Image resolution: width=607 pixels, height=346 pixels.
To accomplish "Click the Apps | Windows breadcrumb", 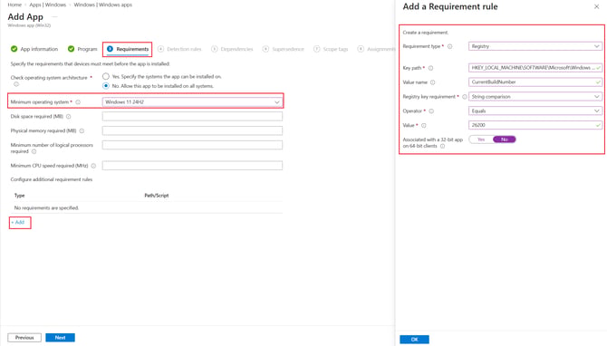I will coord(48,5).
